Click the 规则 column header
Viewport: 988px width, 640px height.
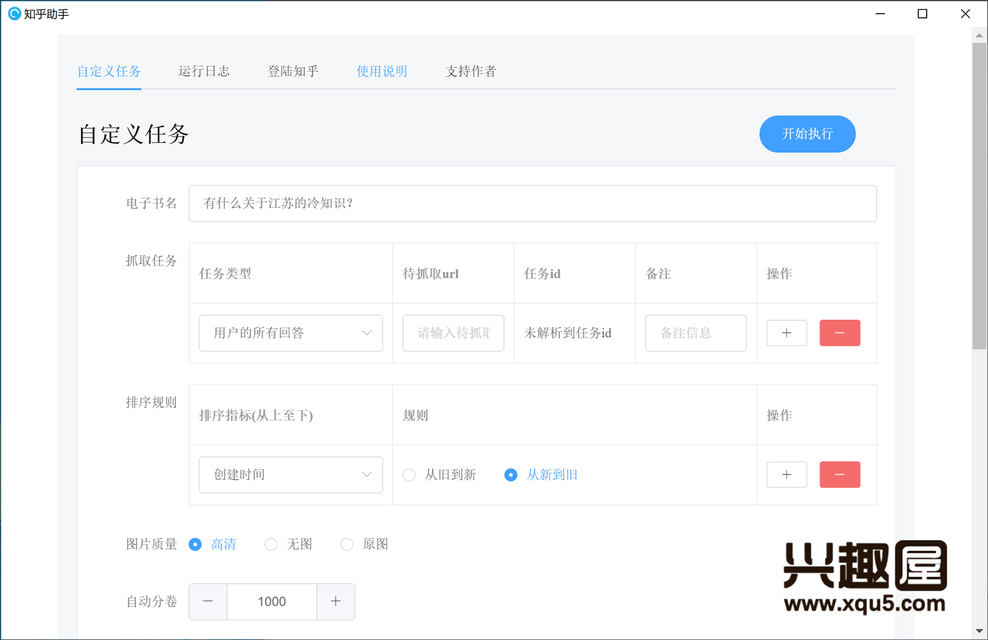point(416,415)
